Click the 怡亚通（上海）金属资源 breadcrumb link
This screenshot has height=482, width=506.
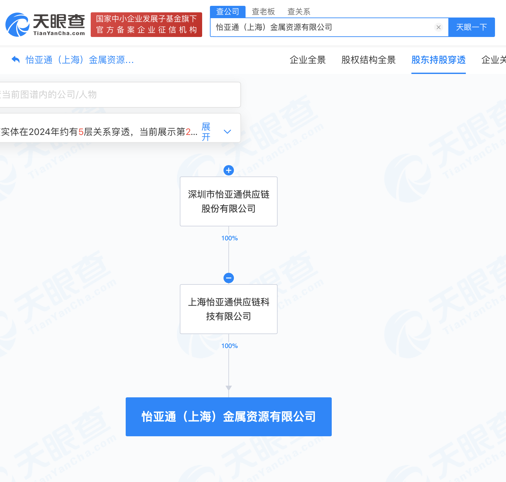click(80, 60)
